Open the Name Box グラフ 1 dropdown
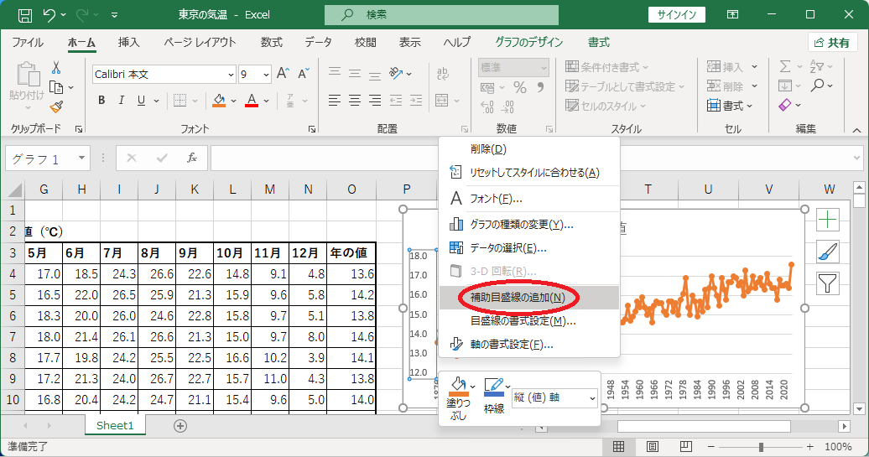This screenshot has width=869, height=457. 81,158
